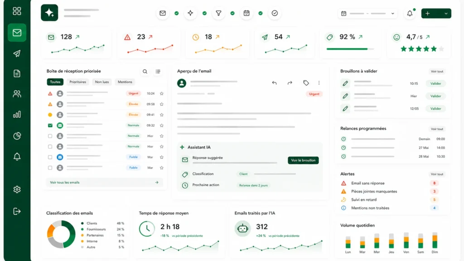Open the Pièces jointes manquantes alert
Viewport: 464px width, 261px height.
coord(390,192)
